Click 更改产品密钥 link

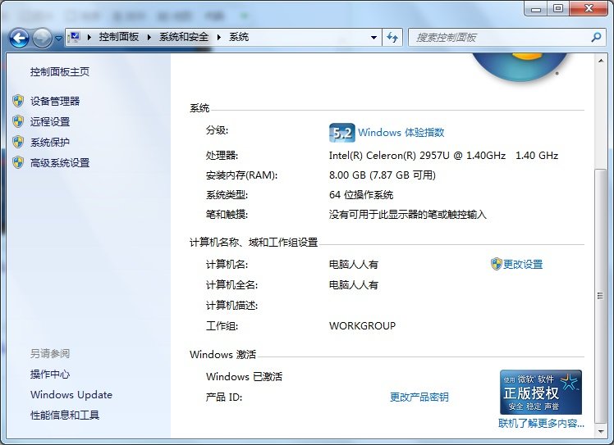pos(419,397)
